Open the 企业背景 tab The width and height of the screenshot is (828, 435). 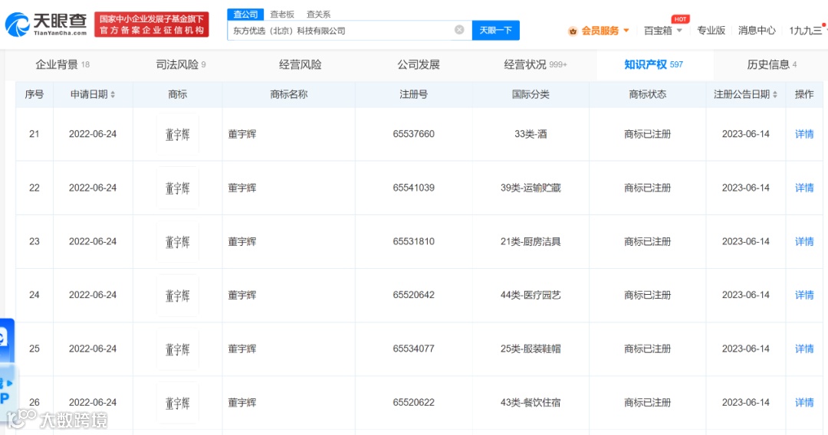point(62,64)
